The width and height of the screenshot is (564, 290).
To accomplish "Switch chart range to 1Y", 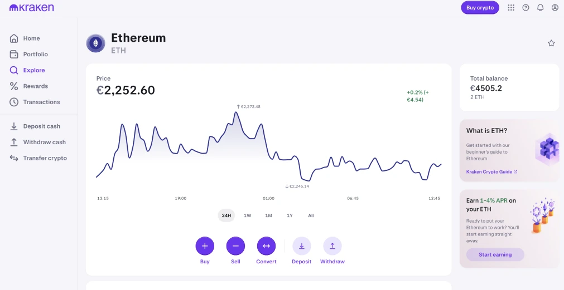I will [290, 216].
